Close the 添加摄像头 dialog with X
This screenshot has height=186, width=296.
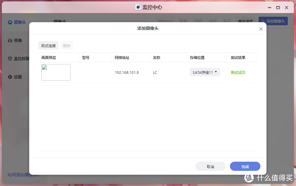261,29
